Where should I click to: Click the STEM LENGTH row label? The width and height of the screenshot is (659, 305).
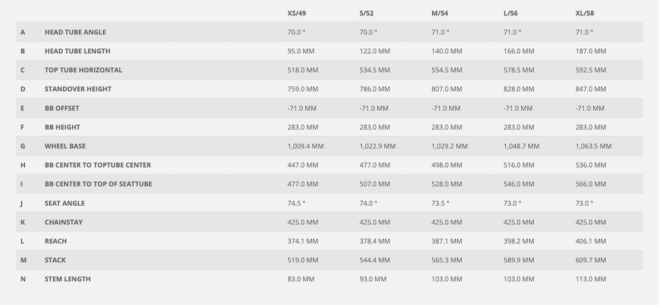(68, 279)
